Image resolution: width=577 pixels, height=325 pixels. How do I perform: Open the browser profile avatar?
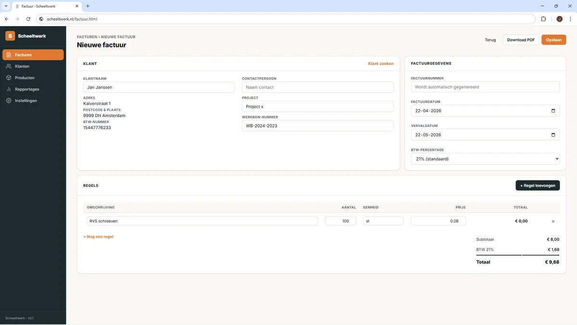[560, 19]
